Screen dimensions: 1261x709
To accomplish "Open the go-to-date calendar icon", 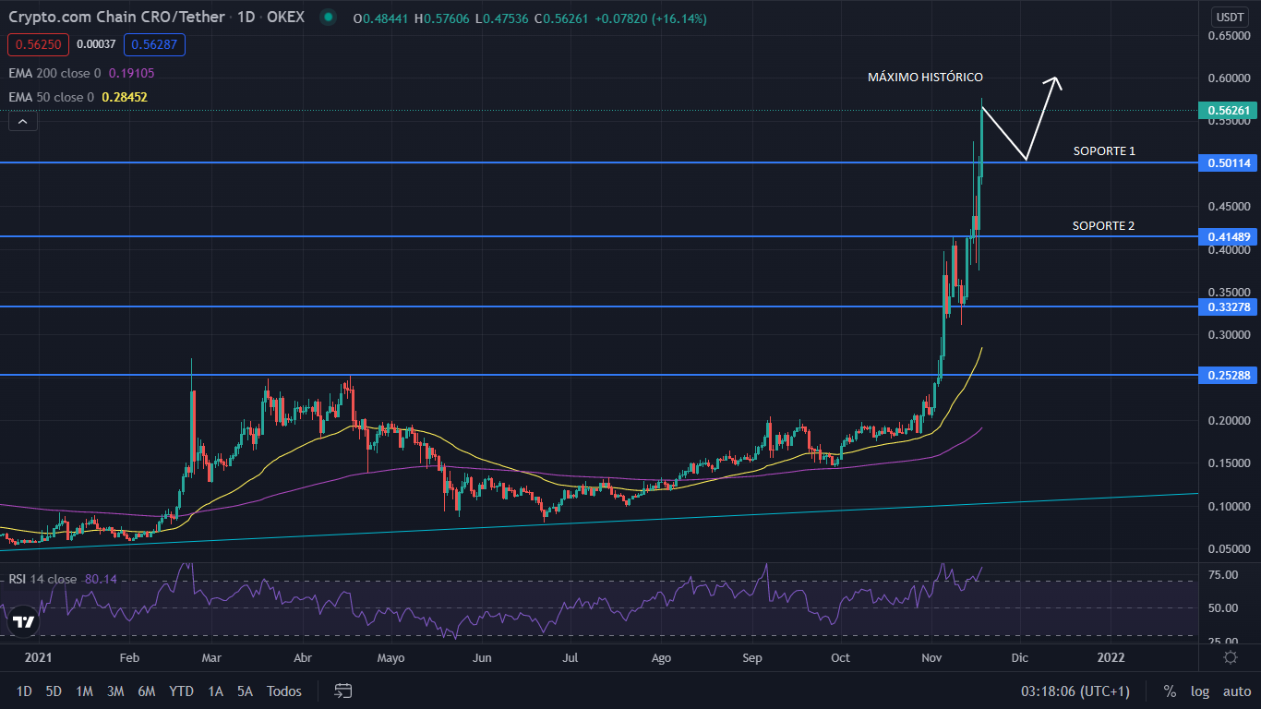I will click(x=343, y=691).
